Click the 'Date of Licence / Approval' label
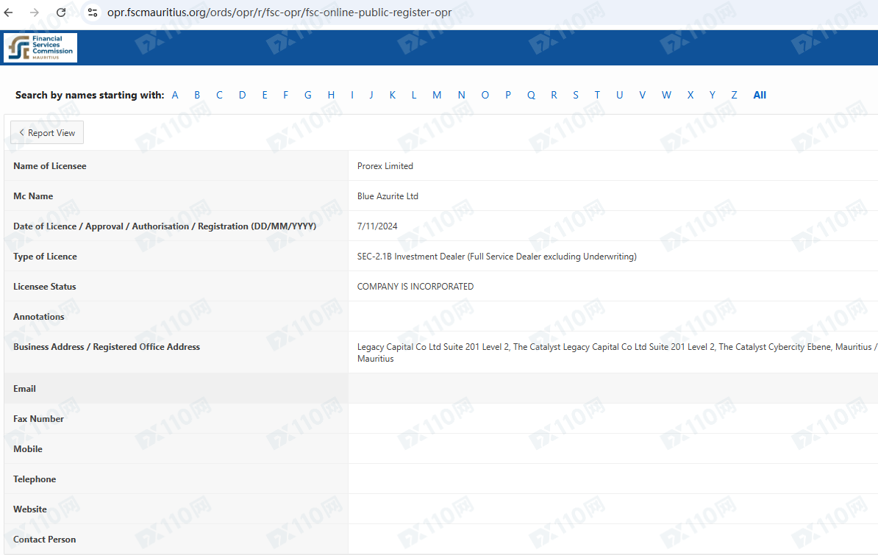 click(165, 226)
